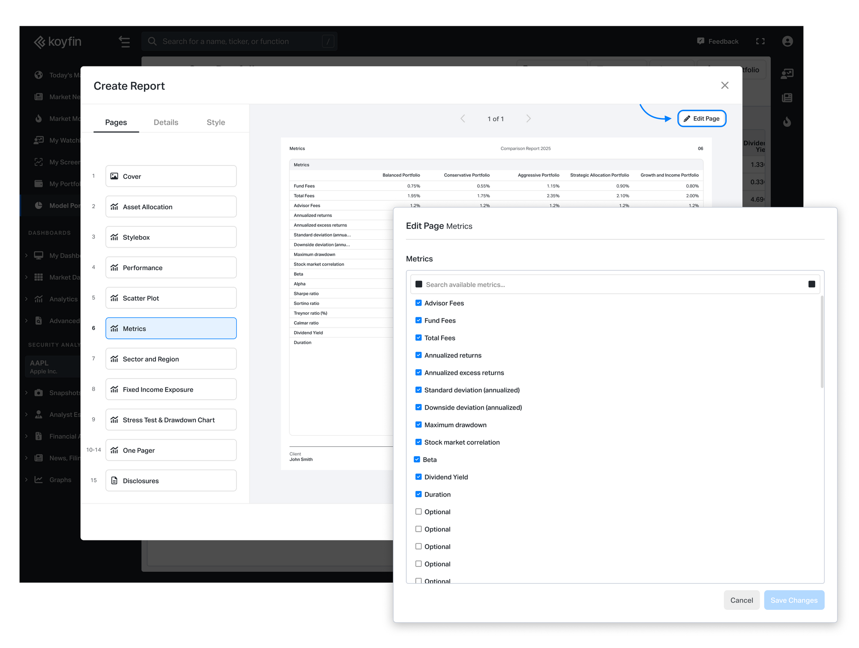This screenshot has width=859, height=648.
Task: Click the metrics list scrollbar
Action: 822,342
